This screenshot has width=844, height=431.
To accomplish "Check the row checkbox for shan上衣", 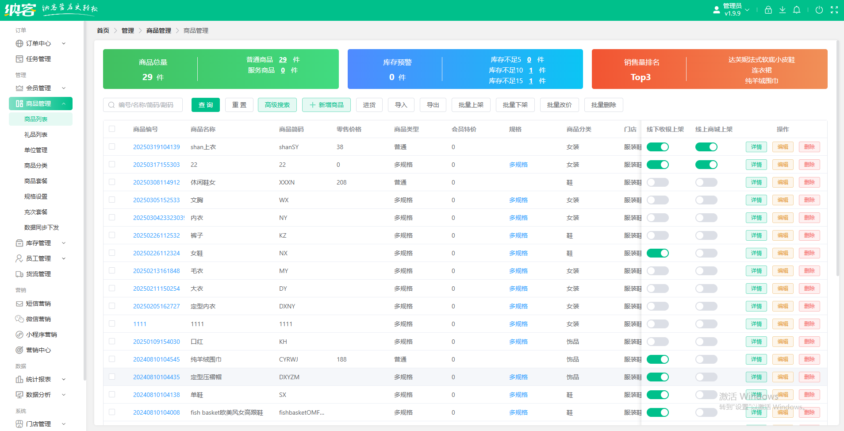I will pyautogui.click(x=112, y=146).
